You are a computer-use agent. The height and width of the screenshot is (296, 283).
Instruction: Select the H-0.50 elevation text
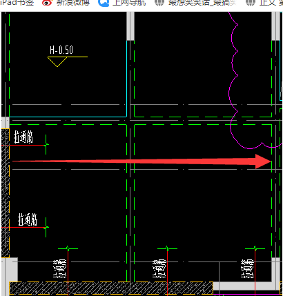click(61, 50)
